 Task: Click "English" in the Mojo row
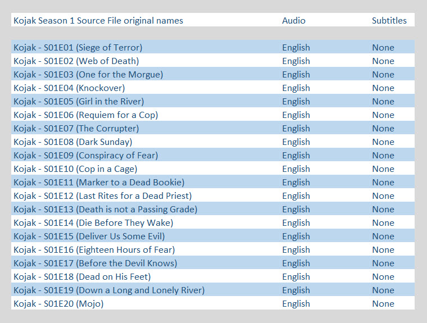coord(296,304)
